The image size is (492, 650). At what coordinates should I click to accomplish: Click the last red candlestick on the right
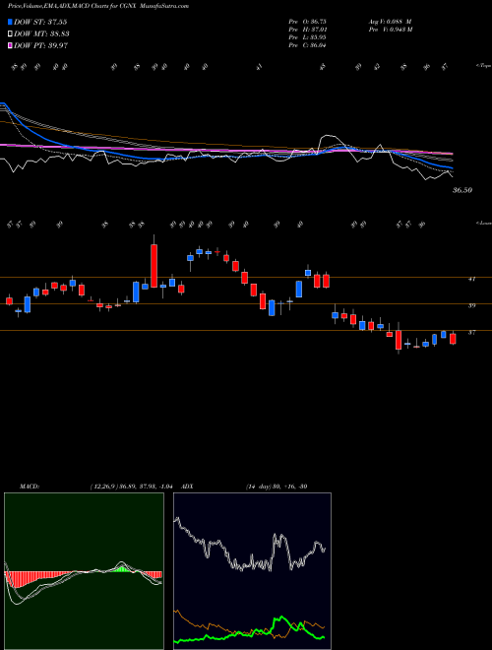(453, 339)
